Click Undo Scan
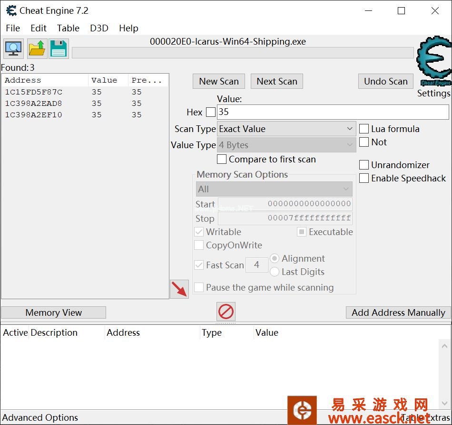Screen dimensions: 452x425 click(386, 81)
